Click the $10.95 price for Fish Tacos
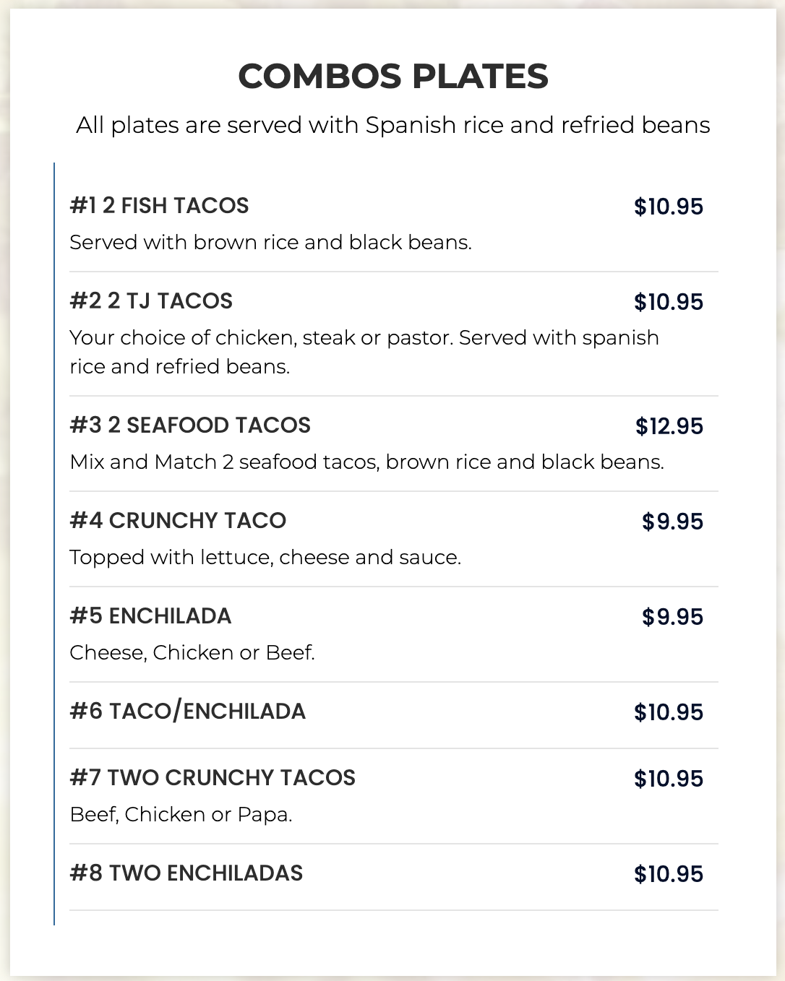Screen dimensions: 785x981 (x=668, y=207)
